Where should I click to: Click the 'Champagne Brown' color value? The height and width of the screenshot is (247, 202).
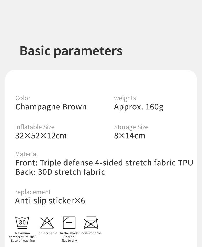(x=51, y=107)
